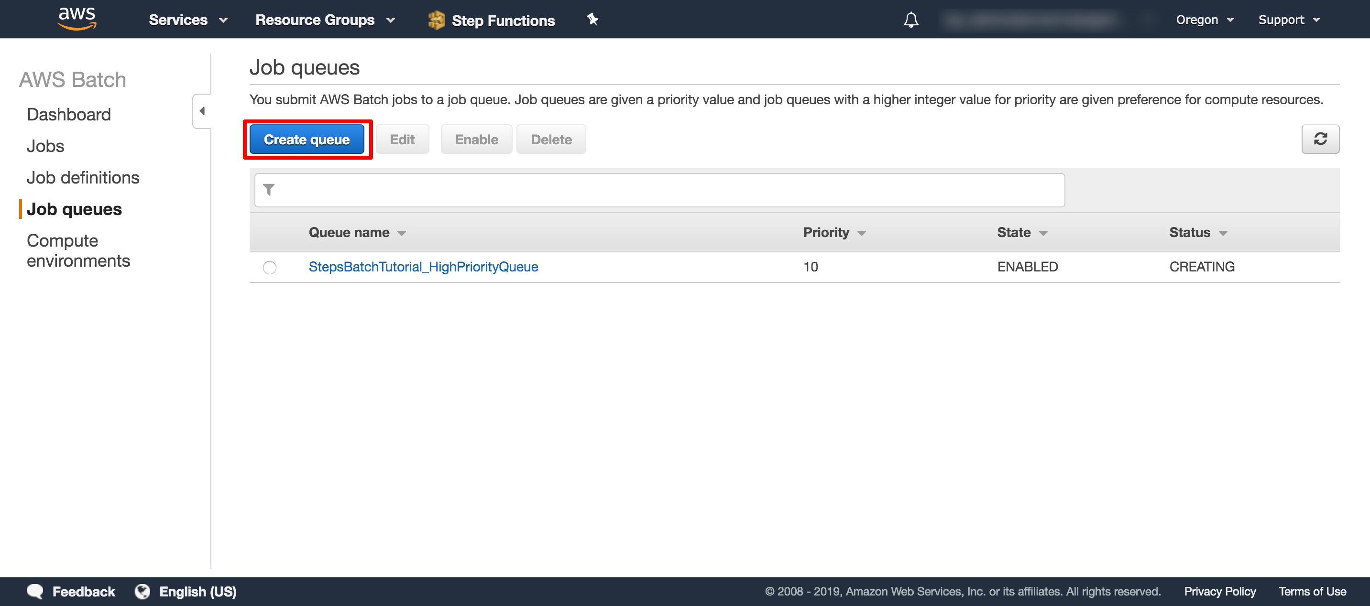Focus the queue filter input field

(x=659, y=190)
